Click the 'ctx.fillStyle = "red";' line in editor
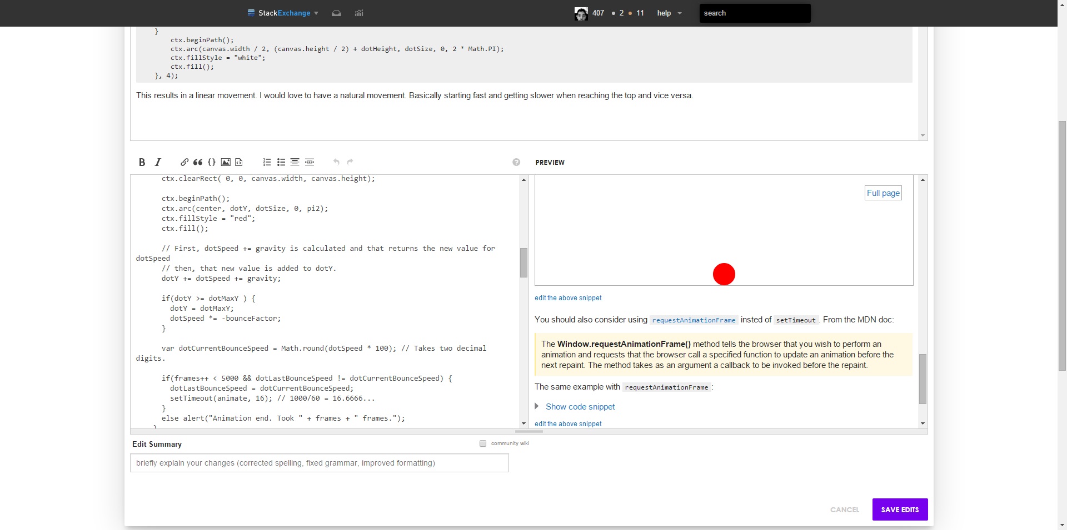Image resolution: width=1067 pixels, height=530 pixels. [x=208, y=219]
